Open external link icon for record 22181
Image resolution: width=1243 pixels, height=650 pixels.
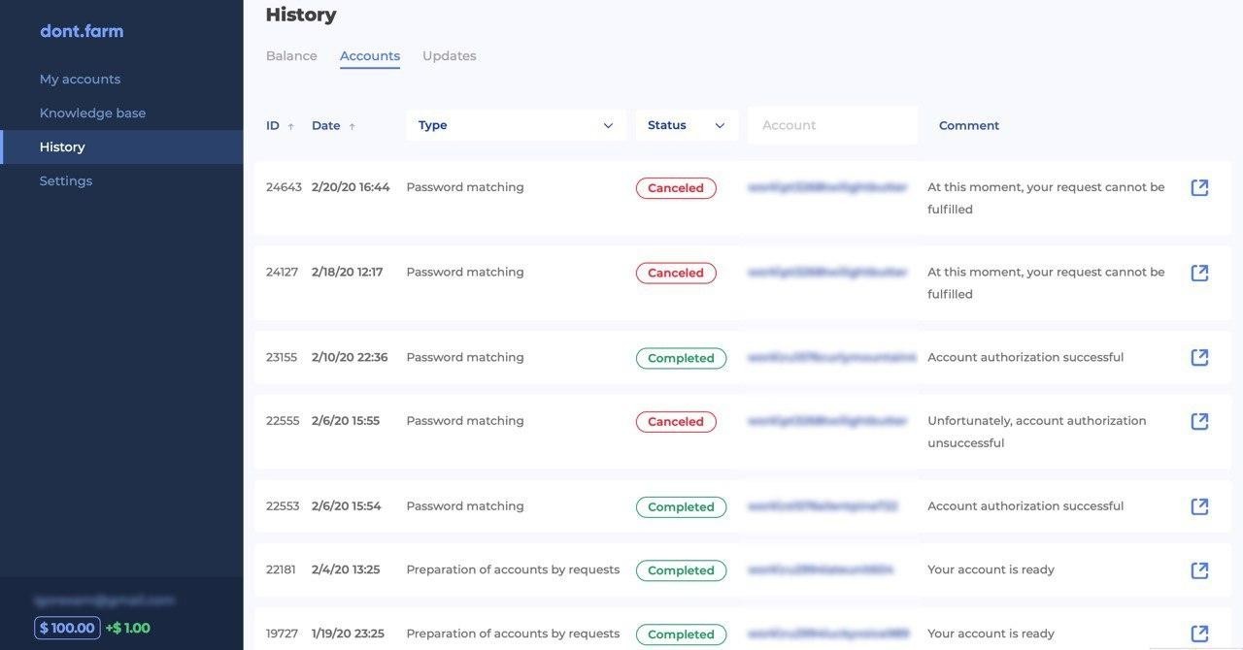(x=1199, y=569)
